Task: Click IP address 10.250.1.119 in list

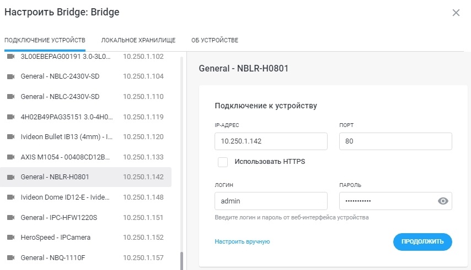Action: [143, 117]
